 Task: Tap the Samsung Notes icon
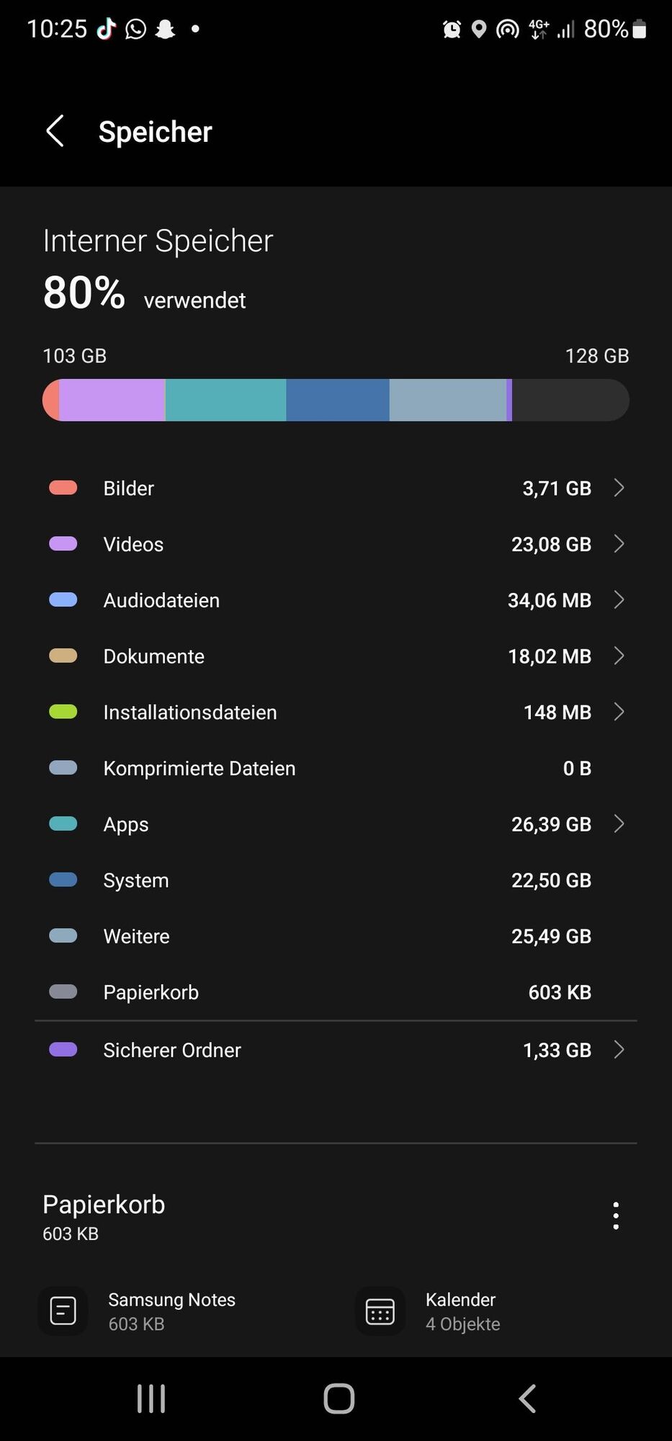63,1311
